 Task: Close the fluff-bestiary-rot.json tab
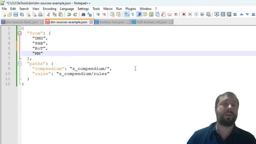tap(171, 22)
